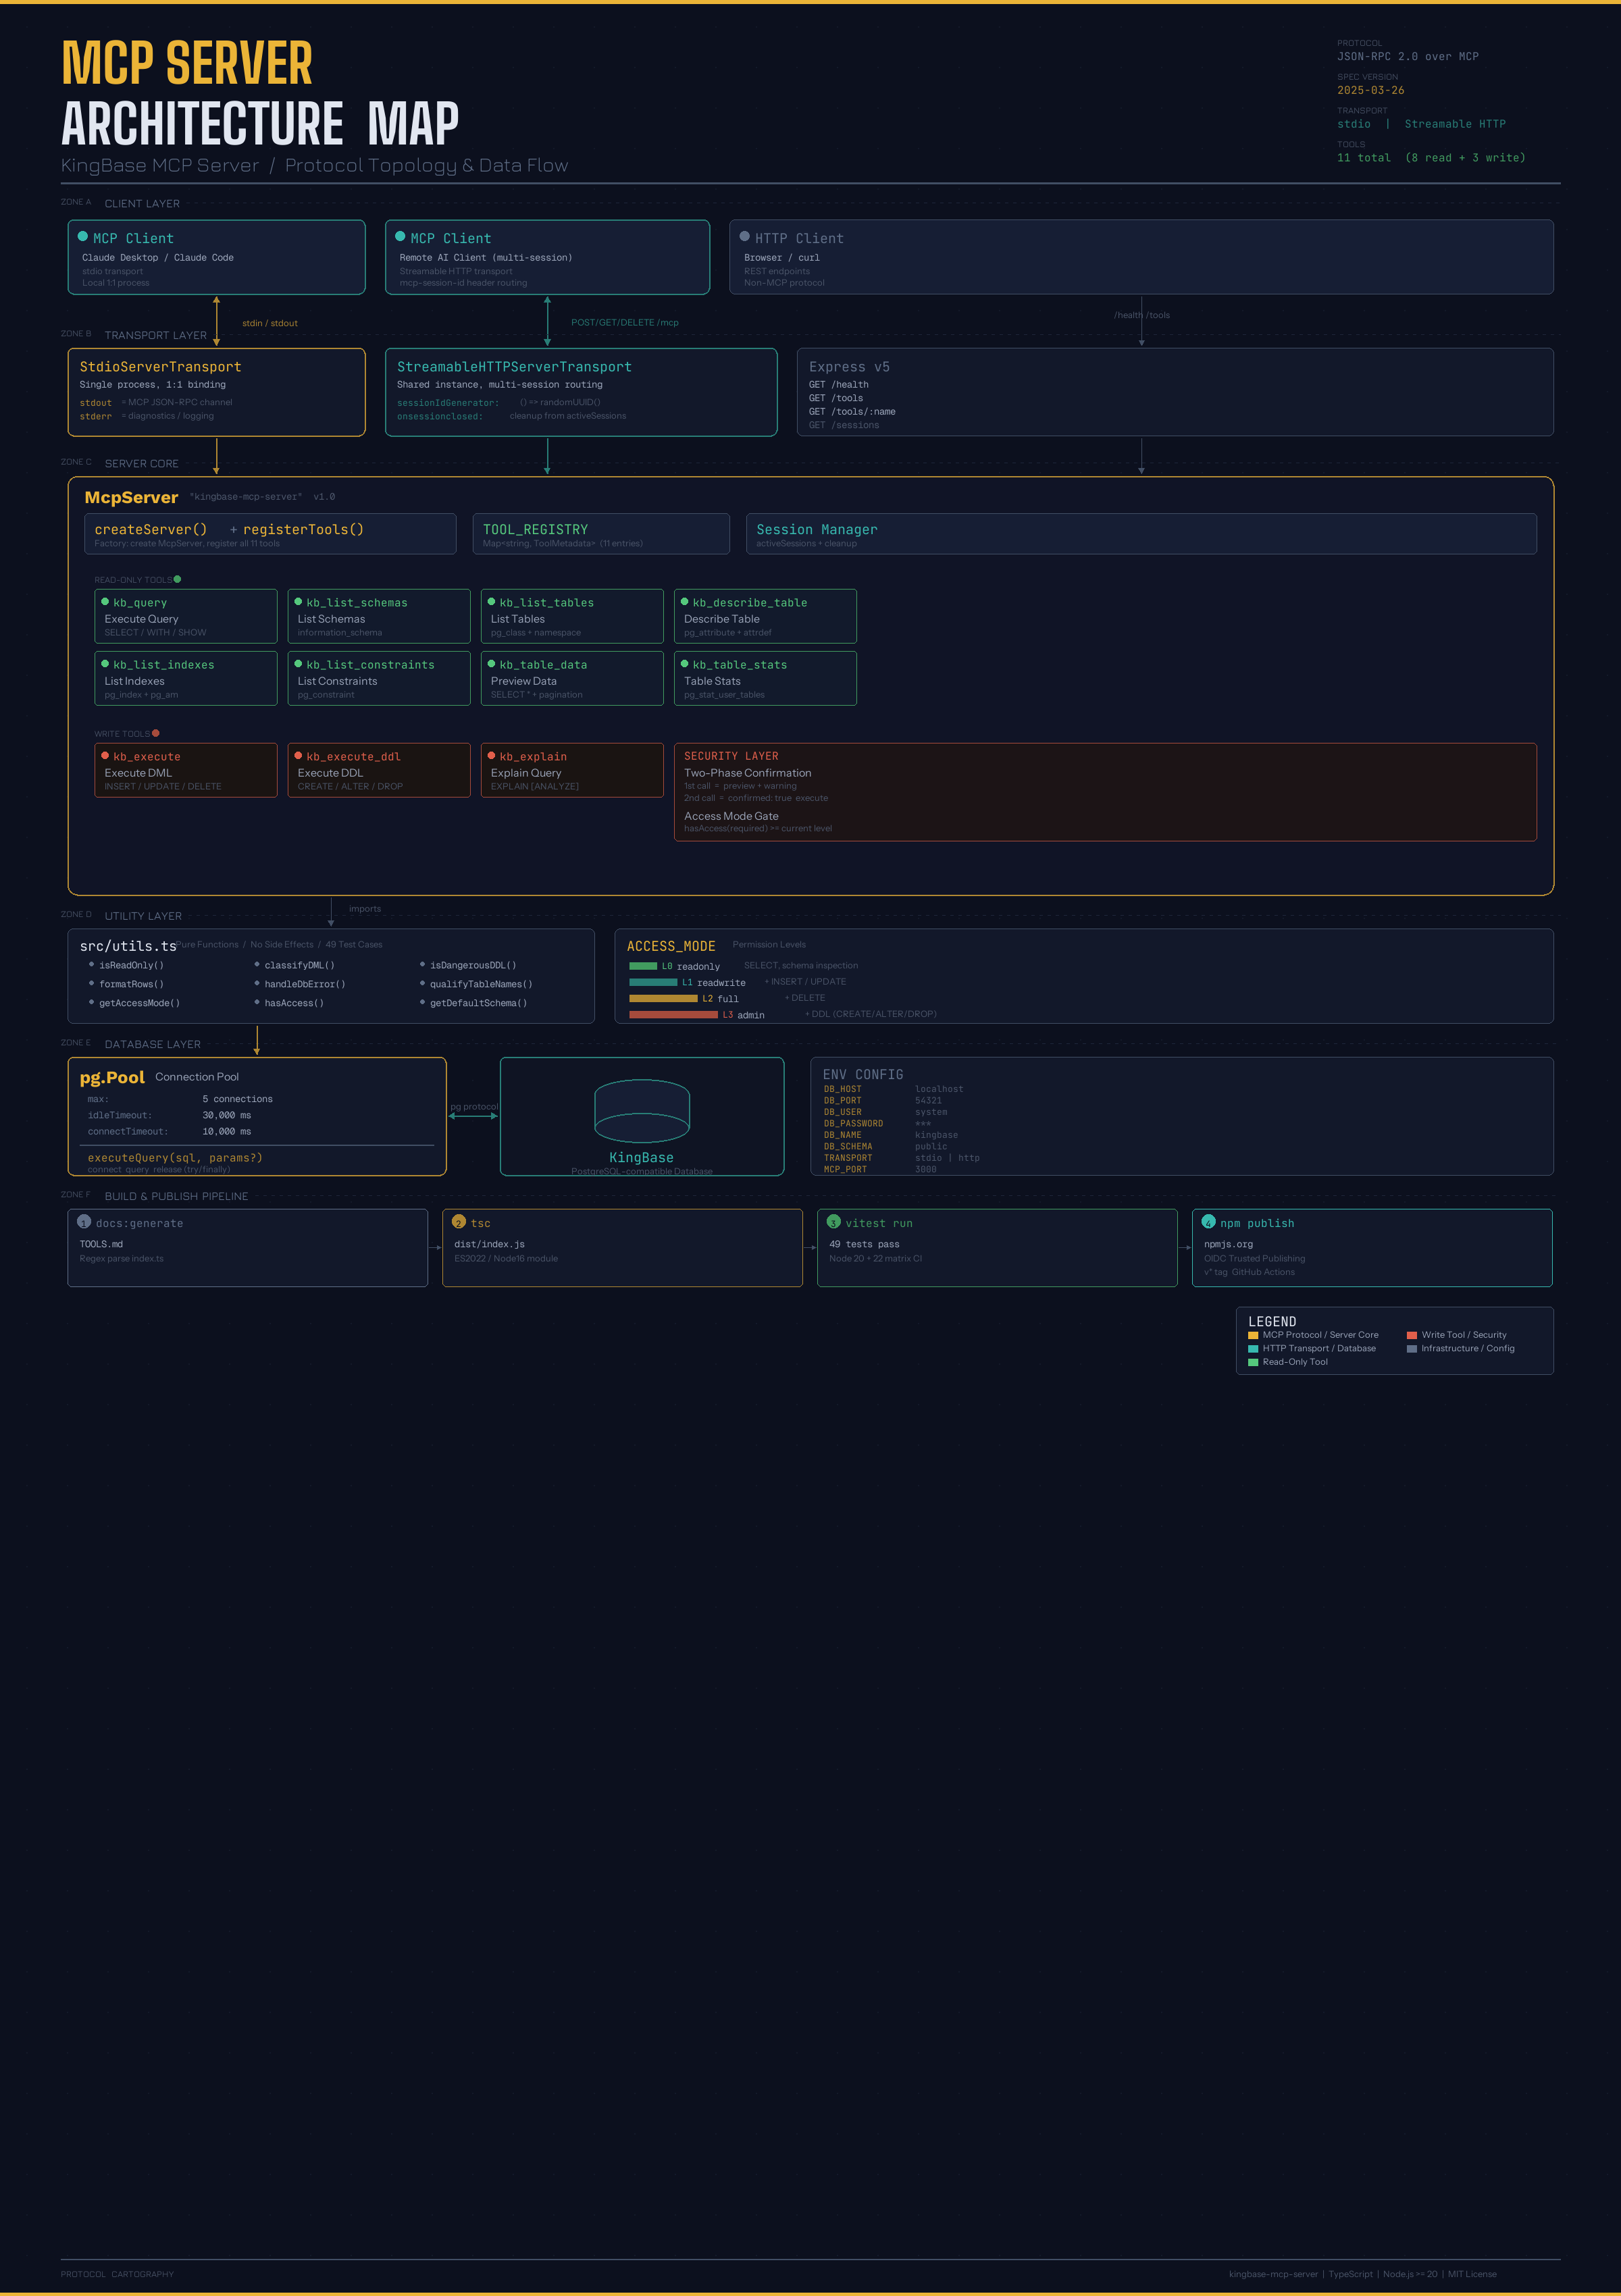Screen dimensions: 1621x2296
Task: Expand the SECURITY LAYER panel
Action: (1105, 791)
